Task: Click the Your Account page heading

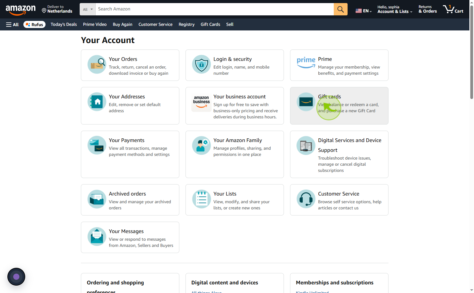Action: (108, 40)
